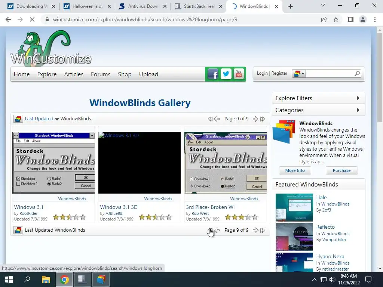Open the Explore menu item
Screen dimensions: 383x287
pyautogui.click(x=47, y=74)
